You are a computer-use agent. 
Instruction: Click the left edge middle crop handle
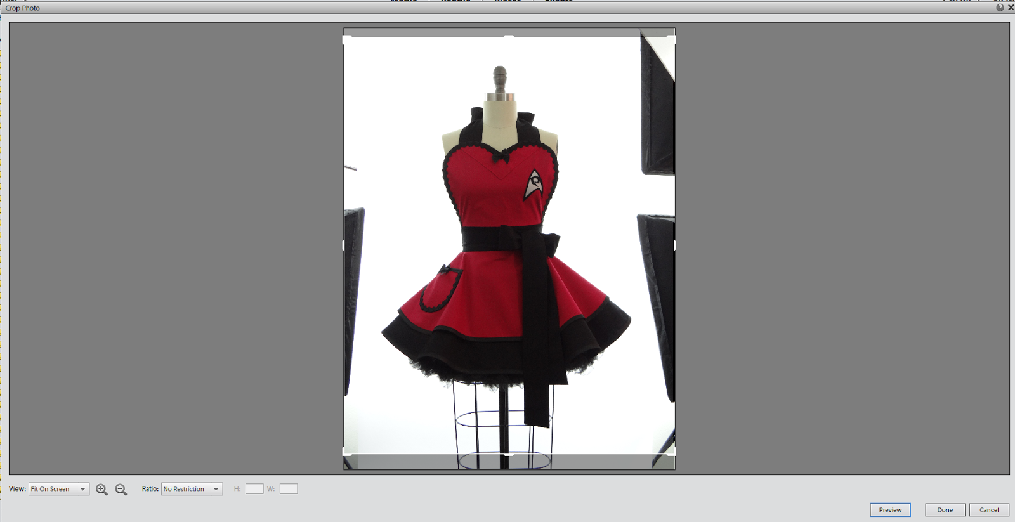click(344, 245)
